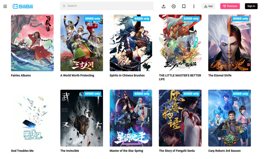Click the BiliBili logo
This screenshot has height=159, width=264.
pos(23,6)
